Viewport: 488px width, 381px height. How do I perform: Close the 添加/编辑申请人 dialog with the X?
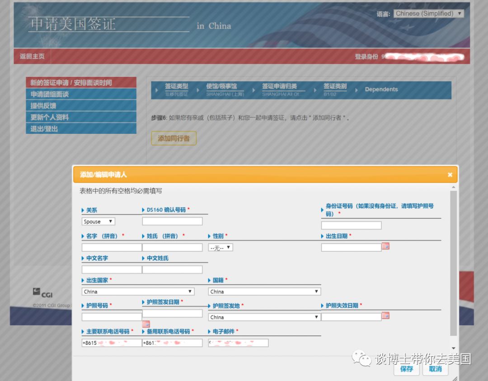450,174
